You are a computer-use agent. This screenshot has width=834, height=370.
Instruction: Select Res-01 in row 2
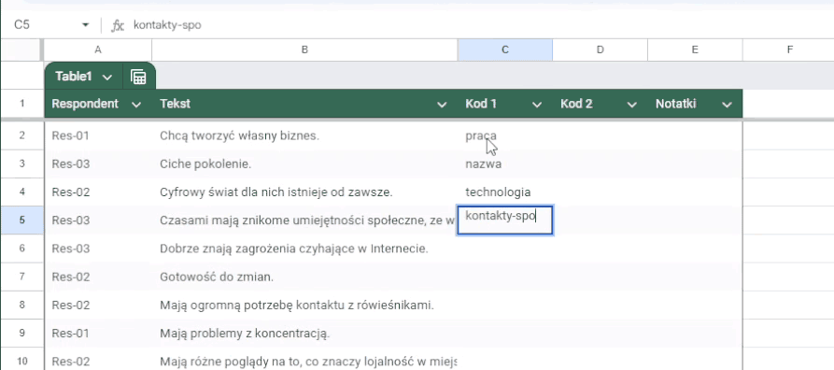click(98, 135)
